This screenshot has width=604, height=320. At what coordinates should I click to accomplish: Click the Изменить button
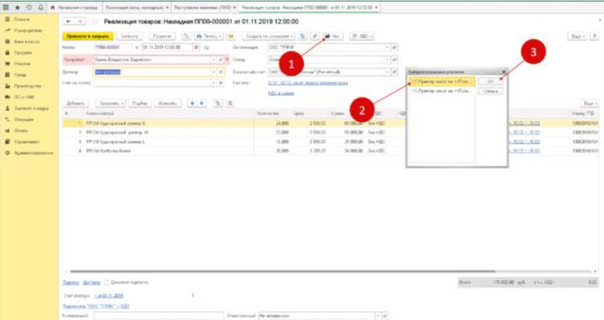point(167,103)
